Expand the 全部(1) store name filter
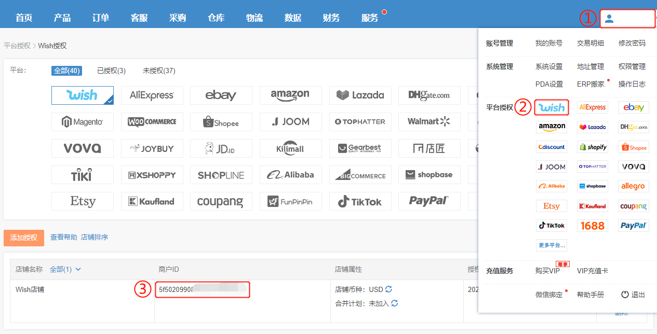The width and height of the screenshot is (657, 334). pyautogui.click(x=65, y=269)
